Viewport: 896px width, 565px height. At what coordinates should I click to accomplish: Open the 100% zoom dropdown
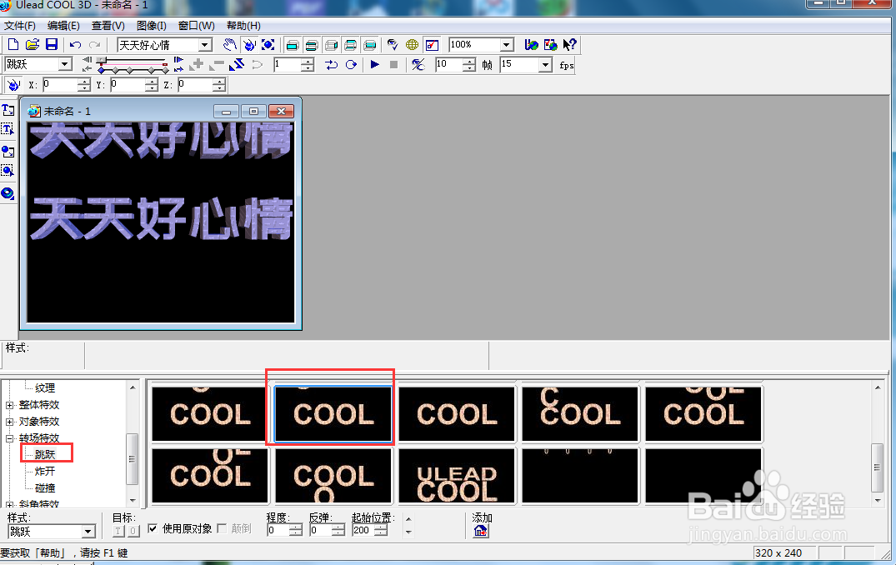tap(506, 44)
